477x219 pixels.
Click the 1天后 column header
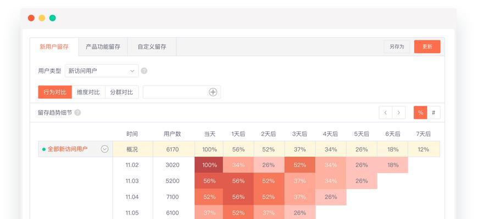tap(238, 134)
